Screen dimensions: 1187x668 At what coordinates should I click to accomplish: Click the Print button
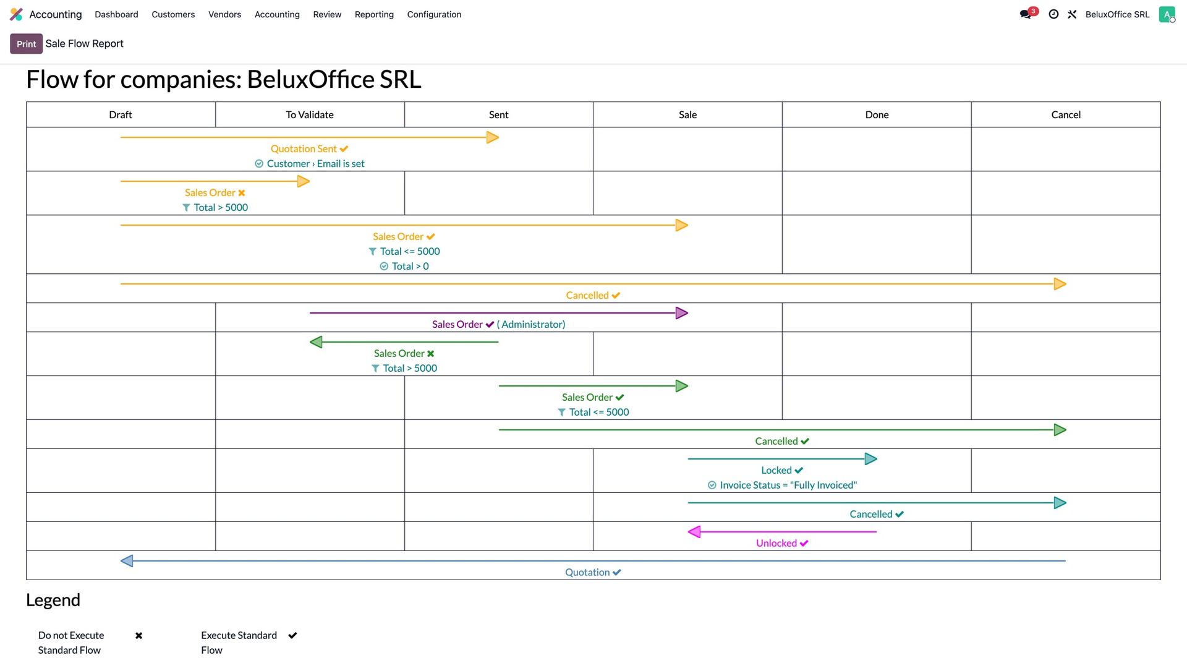coord(26,44)
